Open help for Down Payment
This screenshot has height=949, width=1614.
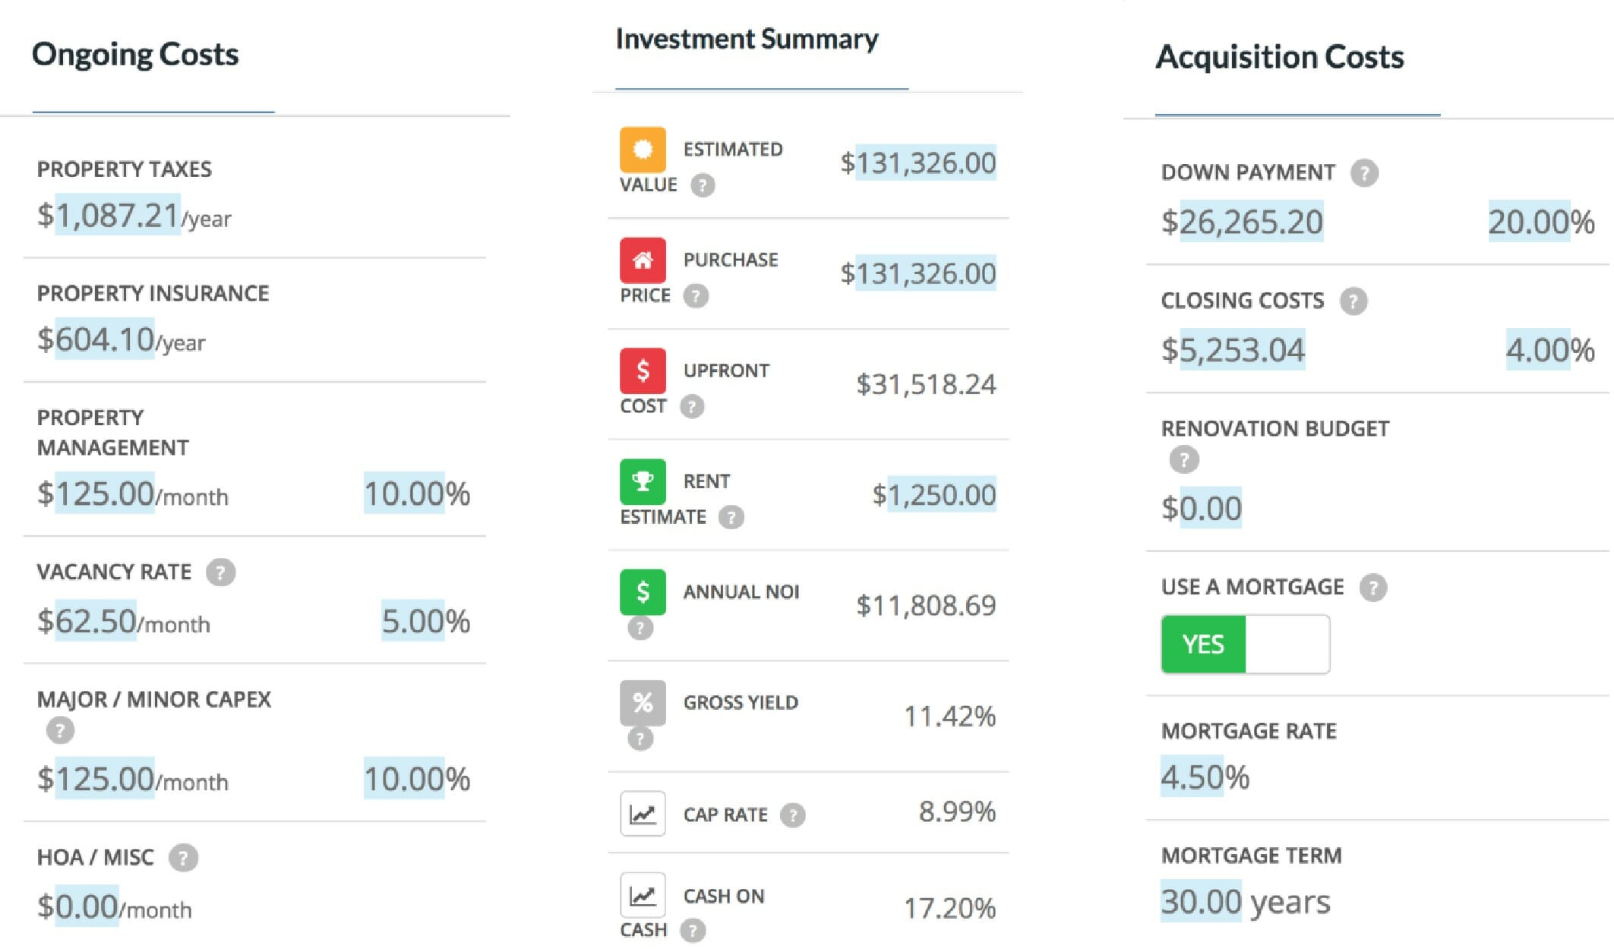[1364, 173]
